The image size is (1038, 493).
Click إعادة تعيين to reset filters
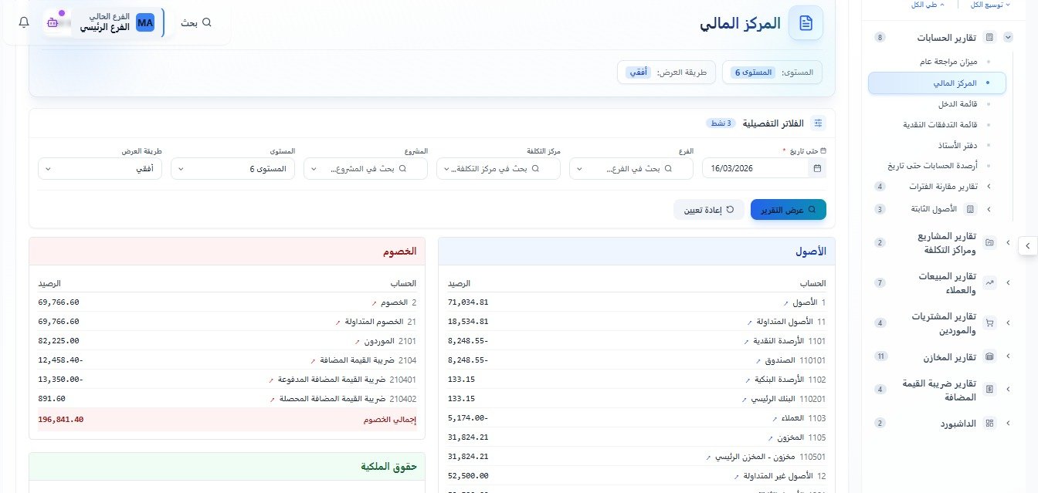coord(708,209)
